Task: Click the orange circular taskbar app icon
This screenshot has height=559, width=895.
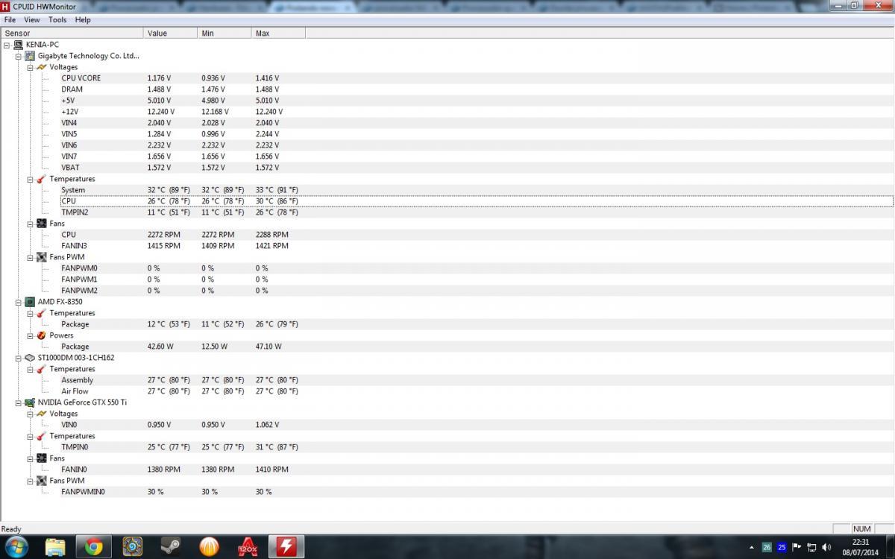Action: point(210,547)
